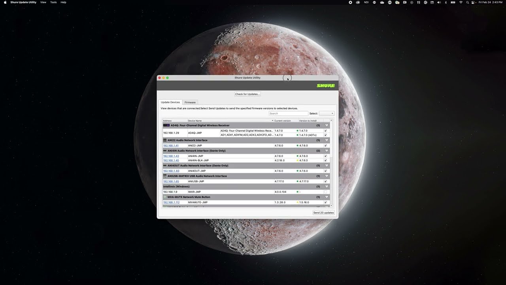Screen dimensions: 506x285
Task: Open the NDI menu bar item
Action: [x=366, y=2]
